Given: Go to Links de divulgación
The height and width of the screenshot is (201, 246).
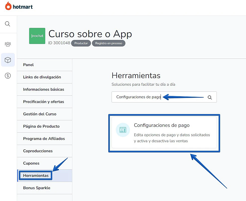Looking at the screenshot, I should (42, 77).
